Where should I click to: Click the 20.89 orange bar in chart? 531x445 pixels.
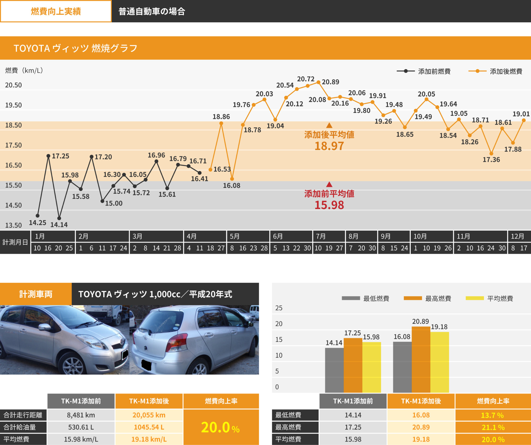click(x=421, y=359)
